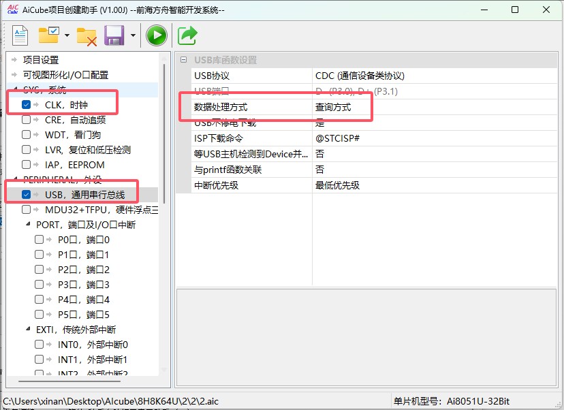The image size is (564, 410).
Task: Enable the LVR 复位和低压检测 checkbox
Action: coord(27,149)
